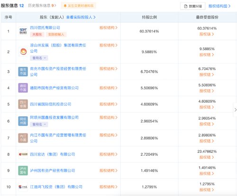Viewport: 237px width, 196px height.
Task: Click the 江油鸿飞投资 company logo
Action: (23, 187)
